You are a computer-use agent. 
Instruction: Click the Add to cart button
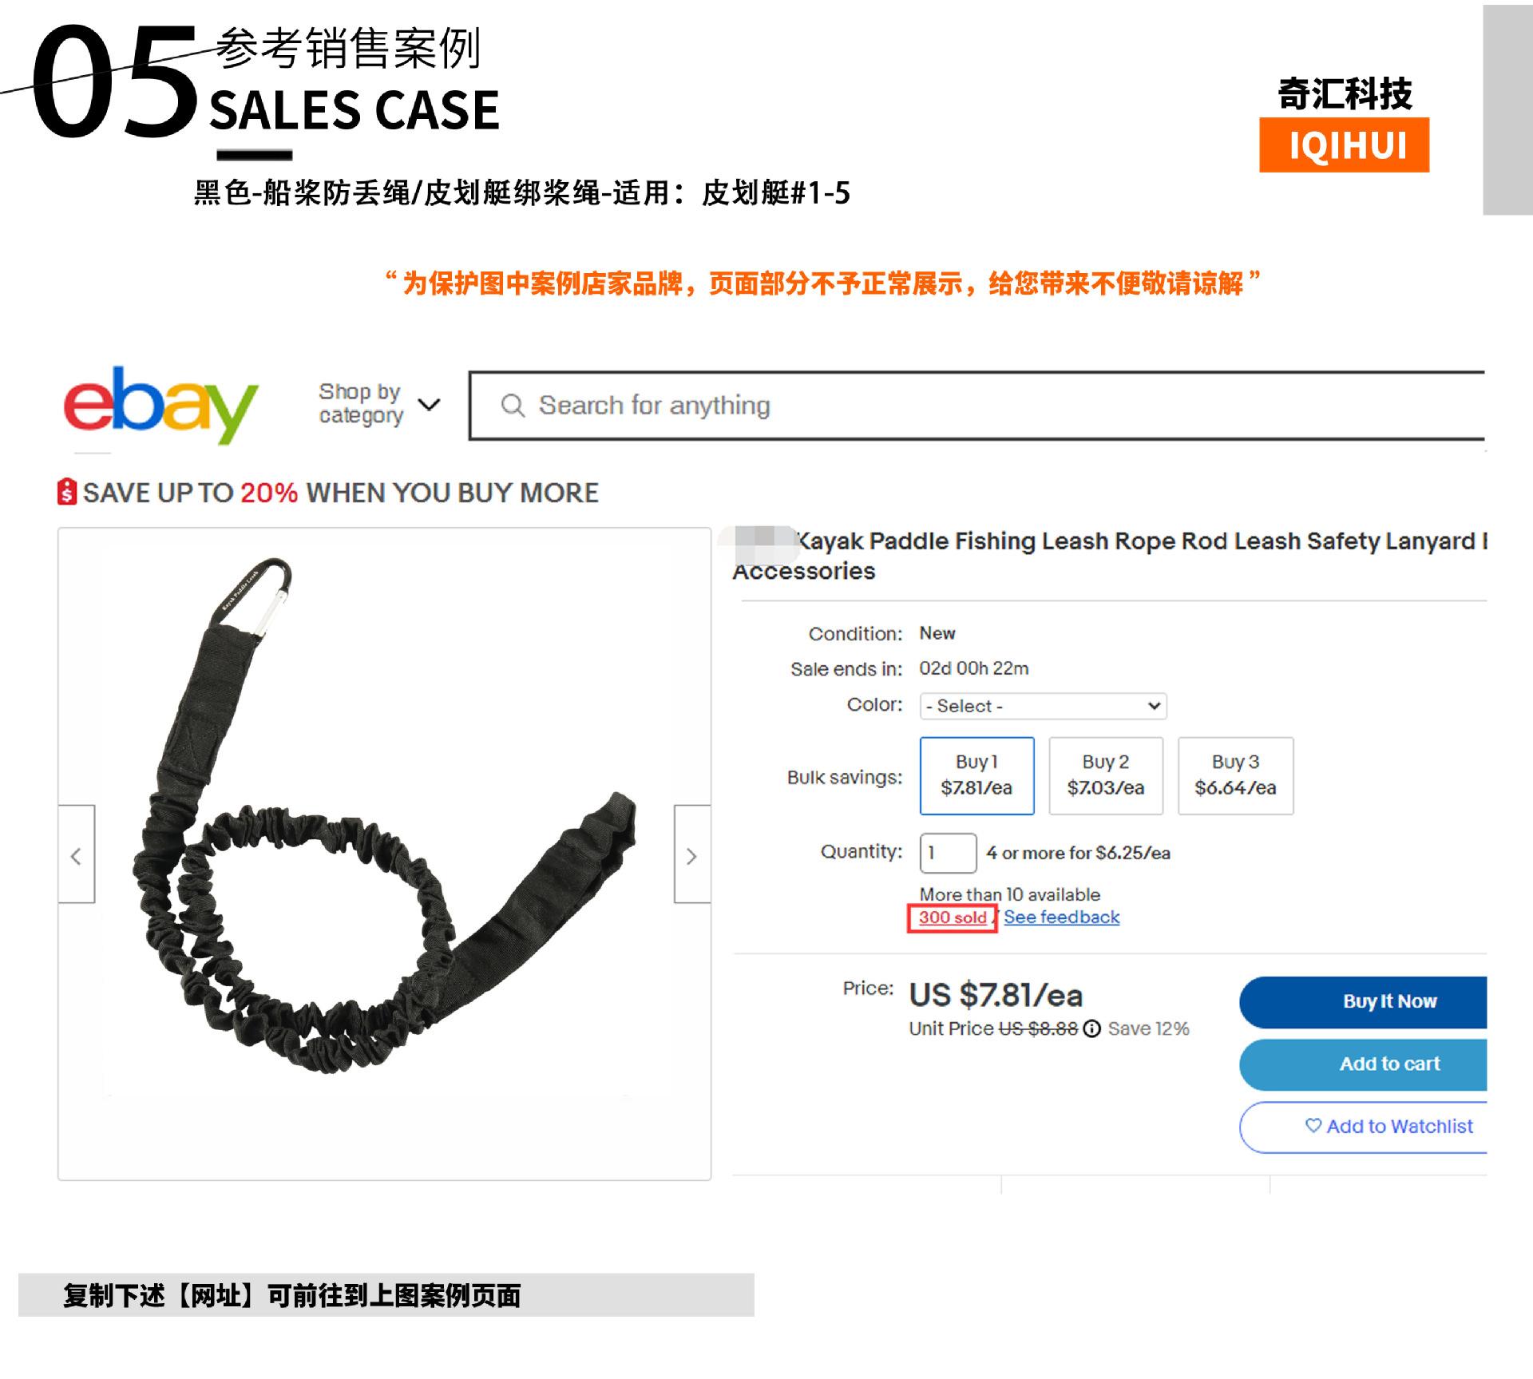(1363, 1064)
